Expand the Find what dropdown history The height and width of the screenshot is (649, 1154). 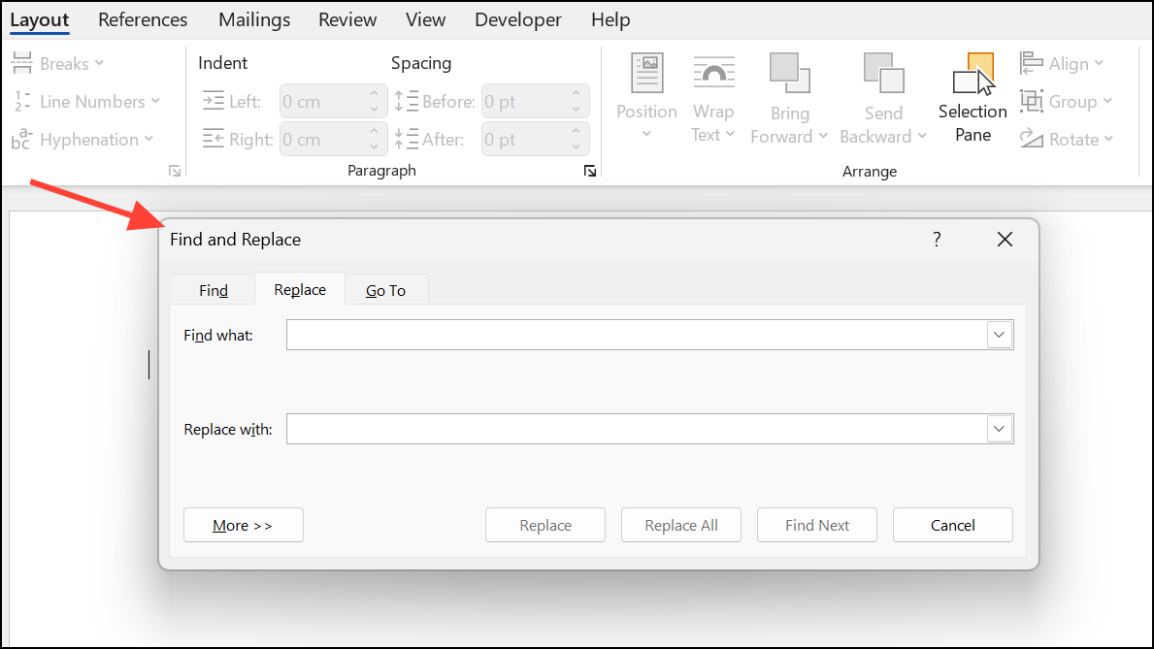pos(1000,335)
